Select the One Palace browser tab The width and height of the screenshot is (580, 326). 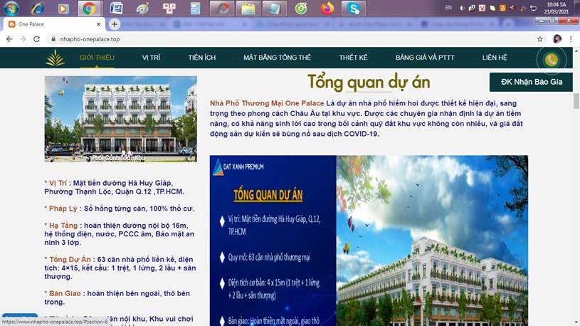click(x=55, y=24)
